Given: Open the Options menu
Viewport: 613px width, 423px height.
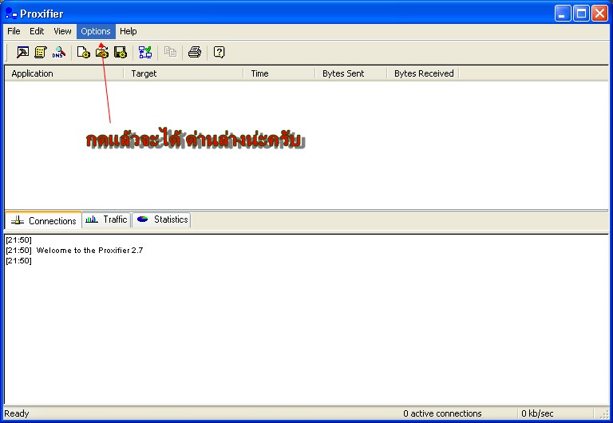Looking at the screenshot, I should [96, 31].
